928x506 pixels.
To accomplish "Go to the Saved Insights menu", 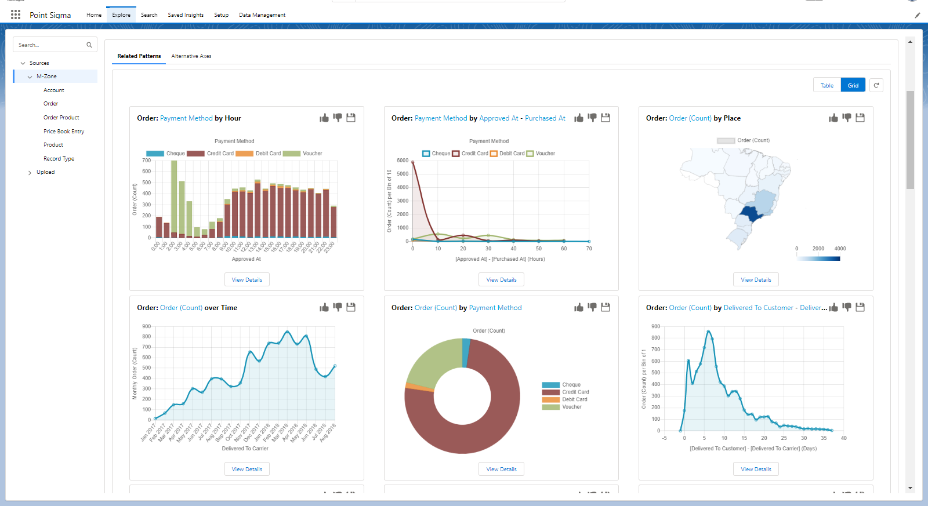I will tap(186, 15).
